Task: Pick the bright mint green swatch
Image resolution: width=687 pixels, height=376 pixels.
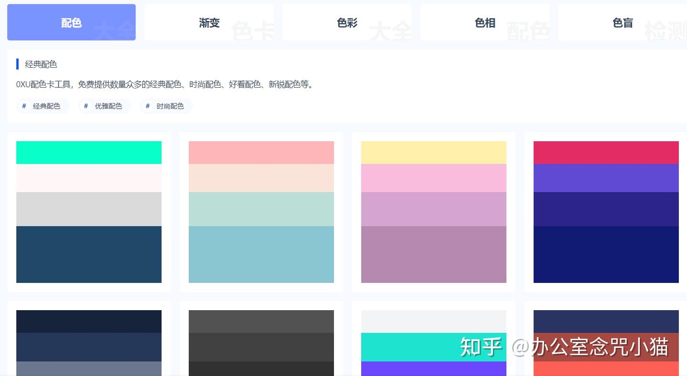Action: click(x=89, y=153)
